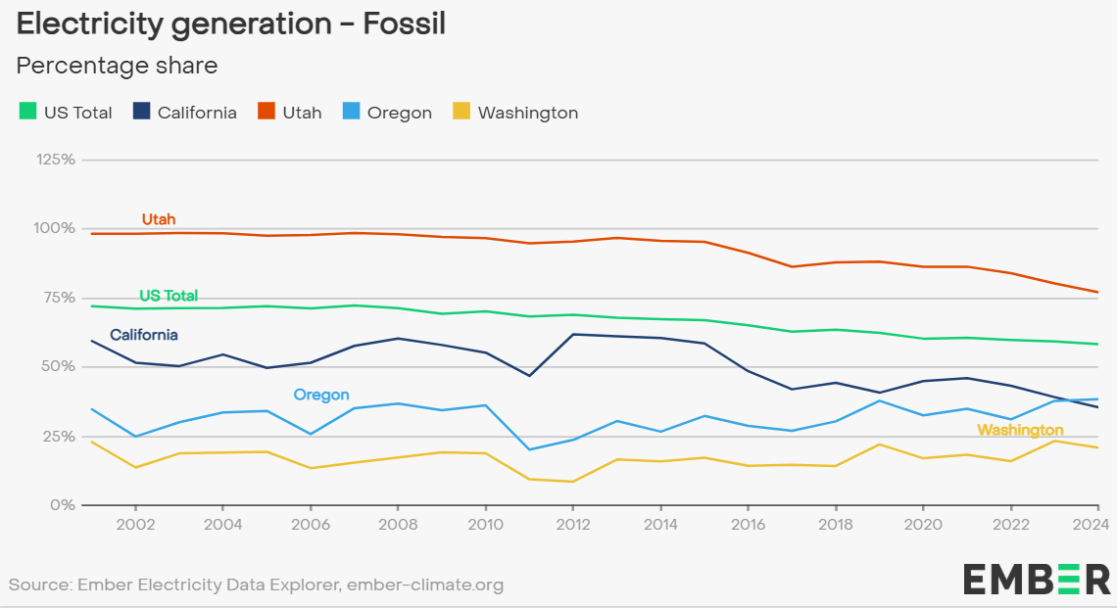Click the Oregon inline line label
Screen dimensions: 1117x608
[321, 396]
